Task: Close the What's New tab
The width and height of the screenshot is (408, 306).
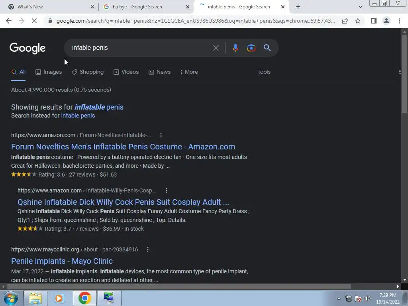Action: pyautogui.click(x=92, y=7)
